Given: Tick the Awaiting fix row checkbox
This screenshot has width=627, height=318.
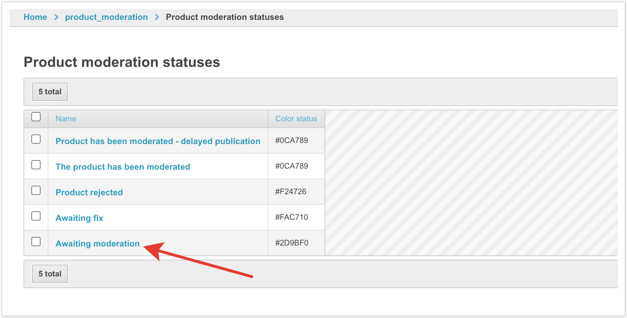Looking at the screenshot, I should pyautogui.click(x=36, y=216).
